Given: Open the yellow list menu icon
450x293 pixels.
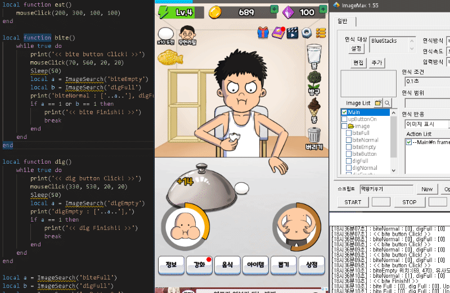Looking at the screenshot, I should (321, 33).
